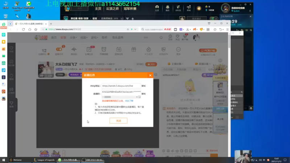Bookmark the page with star icon
The width and height of the screenshot is (290, 163).
point(36,29)
